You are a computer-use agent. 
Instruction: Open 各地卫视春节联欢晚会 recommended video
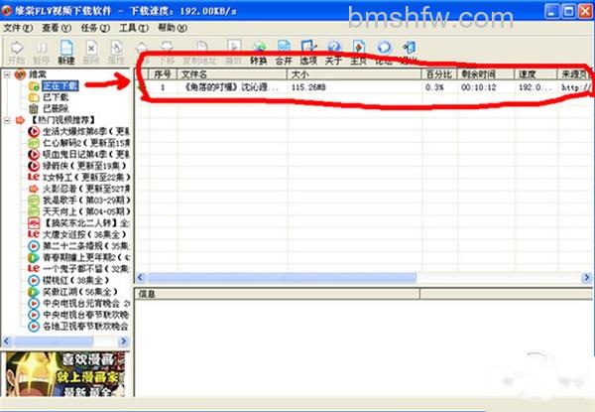(x=86, y=326)
